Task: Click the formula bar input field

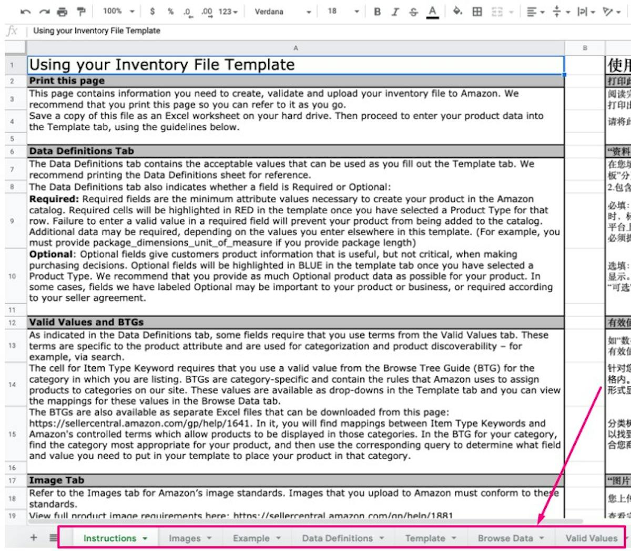Action: (329, 31)
